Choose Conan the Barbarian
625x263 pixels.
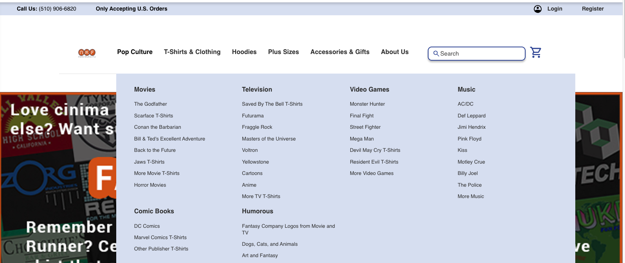pos(157,127)
